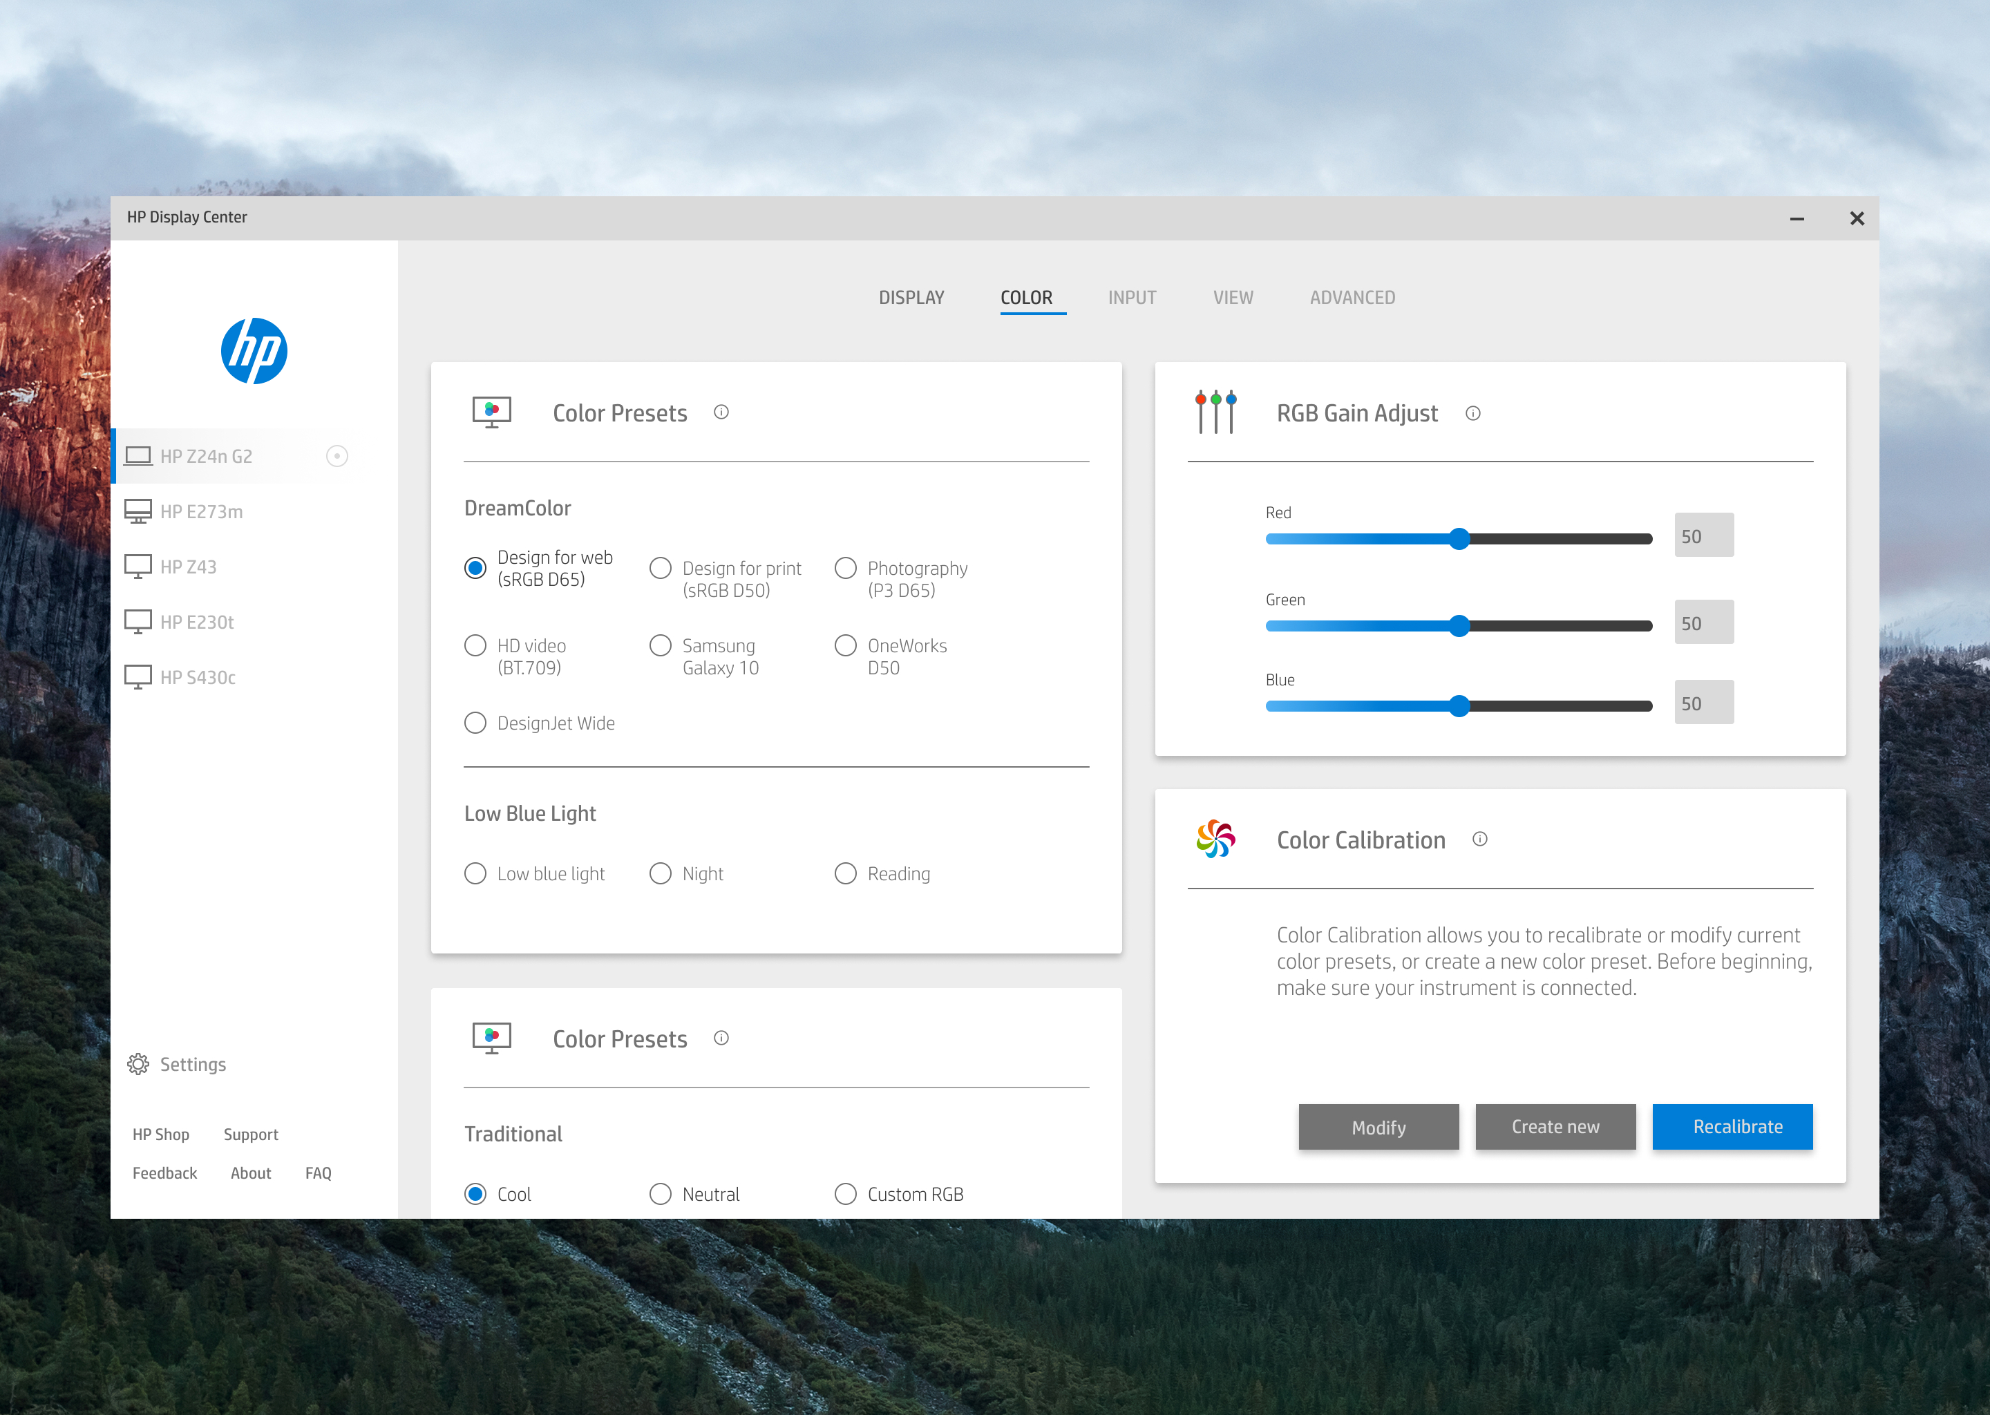The width and height of the screenshot is (1990, 1415).
Task: Open the INPUT tab
Action: 1132,298
